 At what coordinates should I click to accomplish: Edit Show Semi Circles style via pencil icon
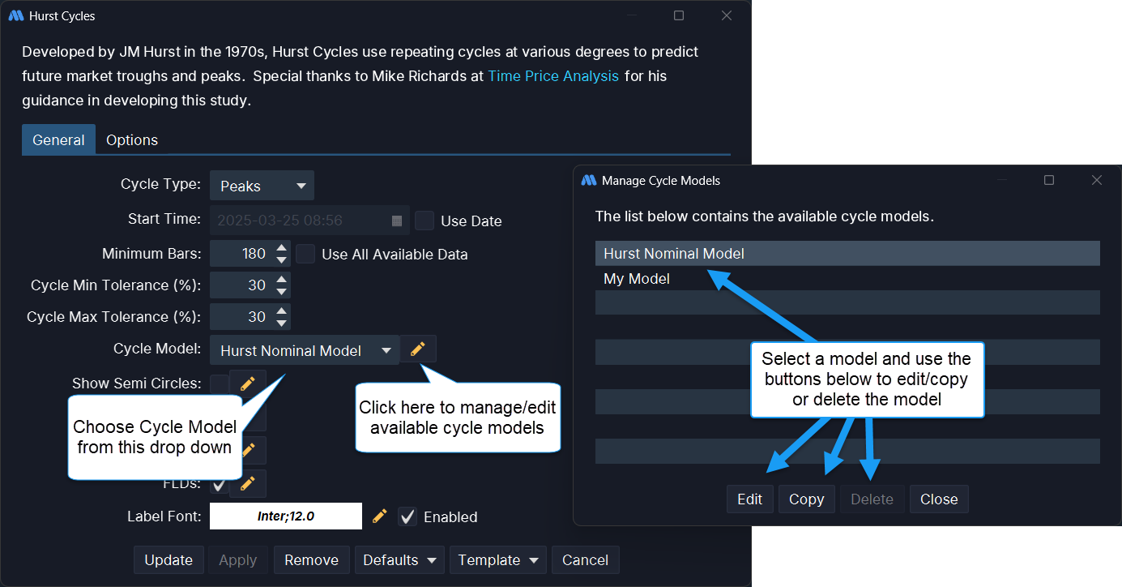click(x=248, y=383)
